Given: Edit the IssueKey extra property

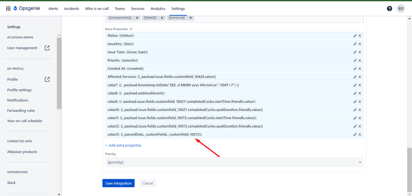Looking at the screenshot, I should tap(355, 44).
